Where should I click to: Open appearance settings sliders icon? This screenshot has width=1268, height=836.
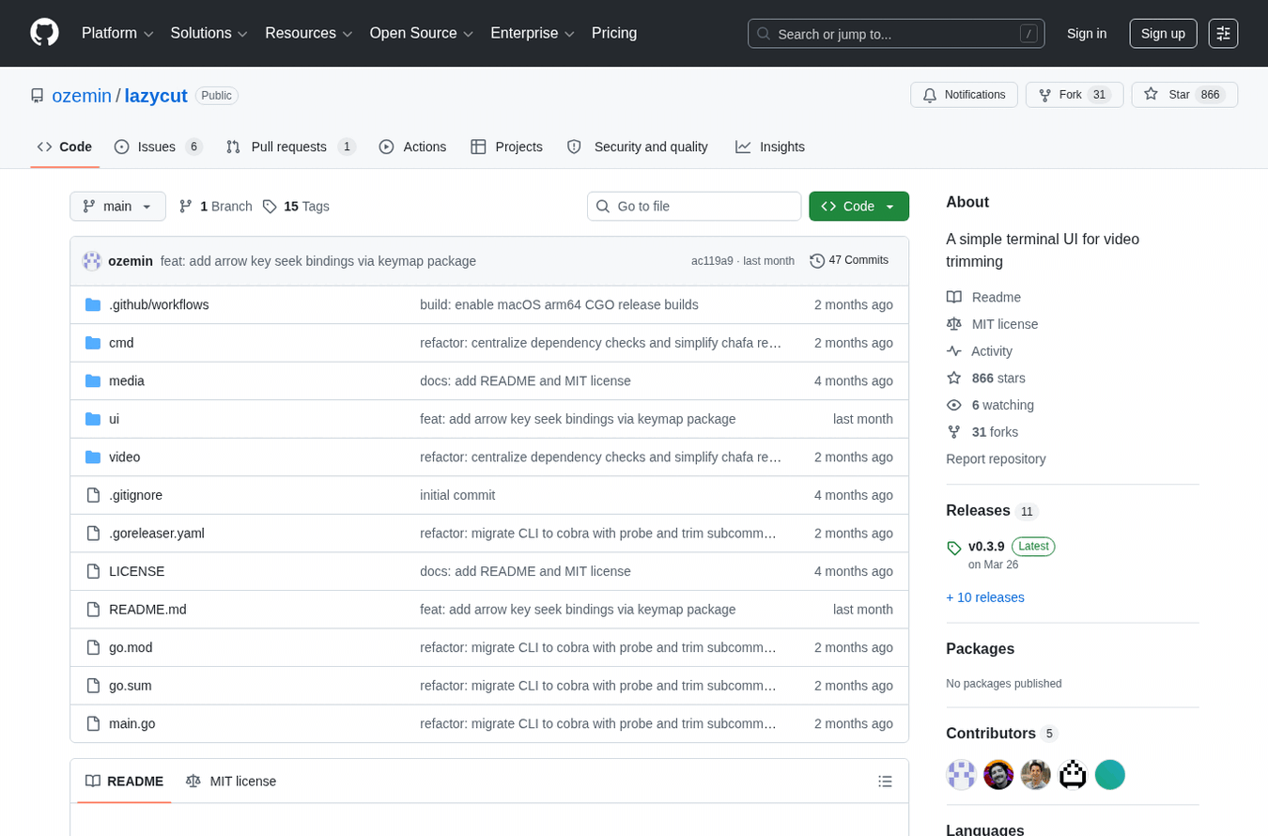click(1223, 34)
